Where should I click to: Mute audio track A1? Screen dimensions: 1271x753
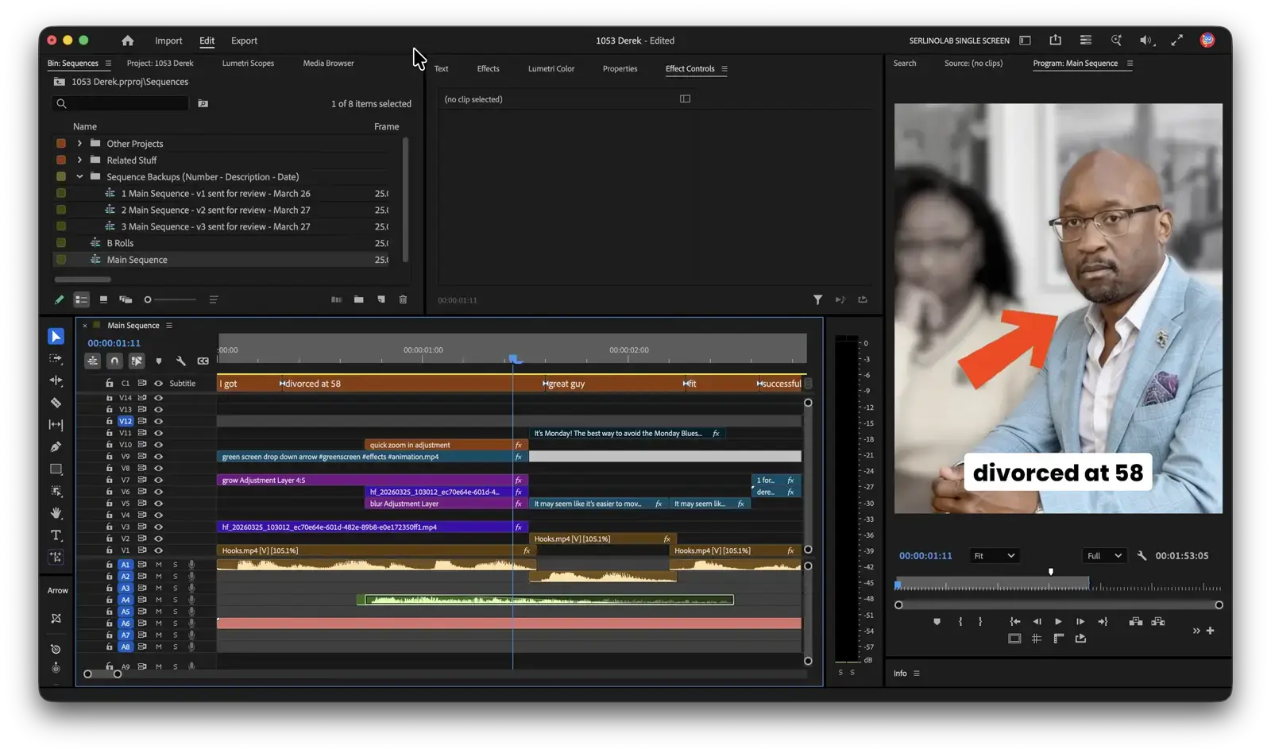[158, 565]
